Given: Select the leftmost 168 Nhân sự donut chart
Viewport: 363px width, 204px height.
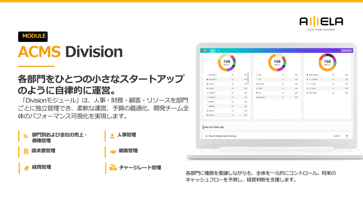Looking at the screenshot, I should [227, 62].
